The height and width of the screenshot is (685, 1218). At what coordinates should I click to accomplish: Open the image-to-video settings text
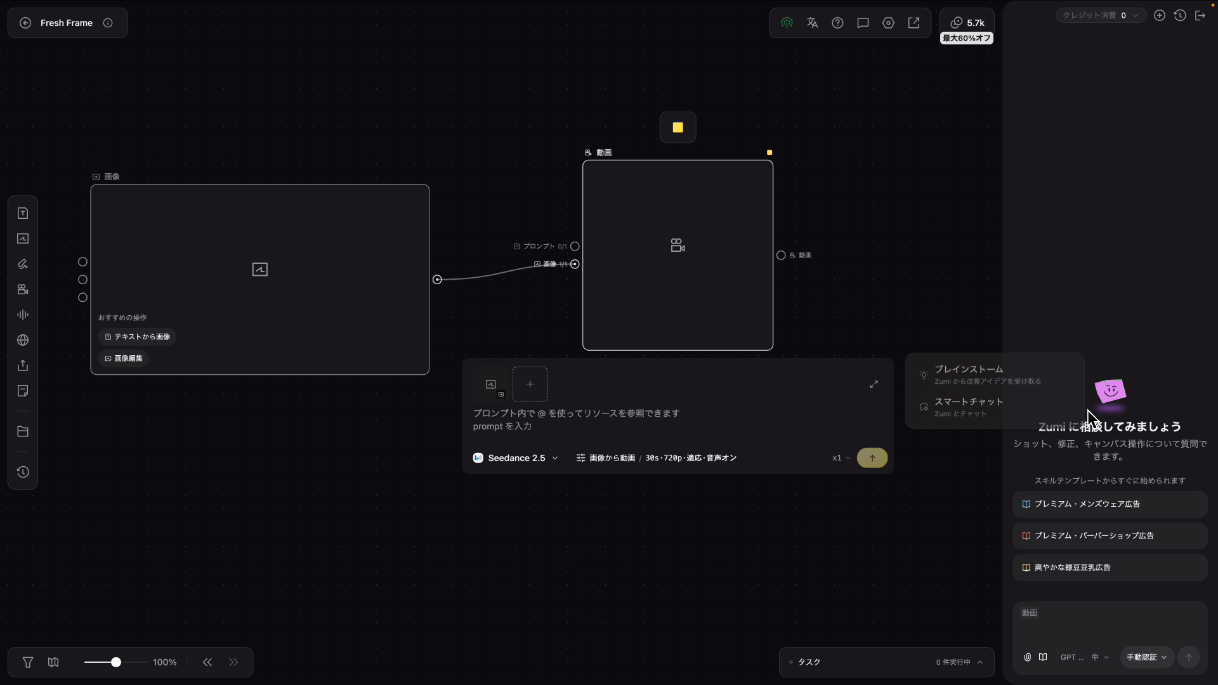coord(656,458)
